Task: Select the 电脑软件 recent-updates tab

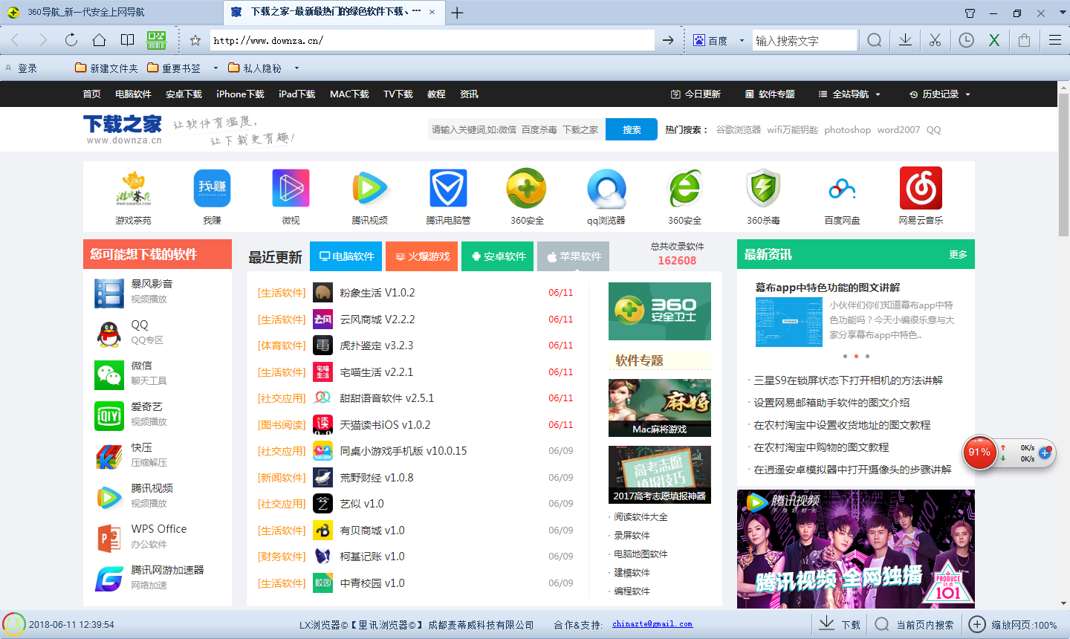Action: pyautogui.click(x=346, y=256)
